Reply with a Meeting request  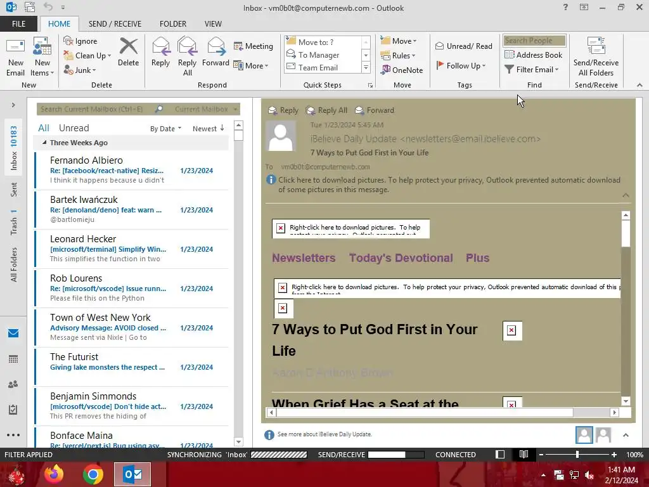pos(254,46)
